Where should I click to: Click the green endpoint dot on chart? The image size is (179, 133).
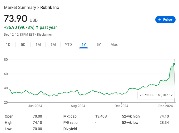tap(174, 64)
